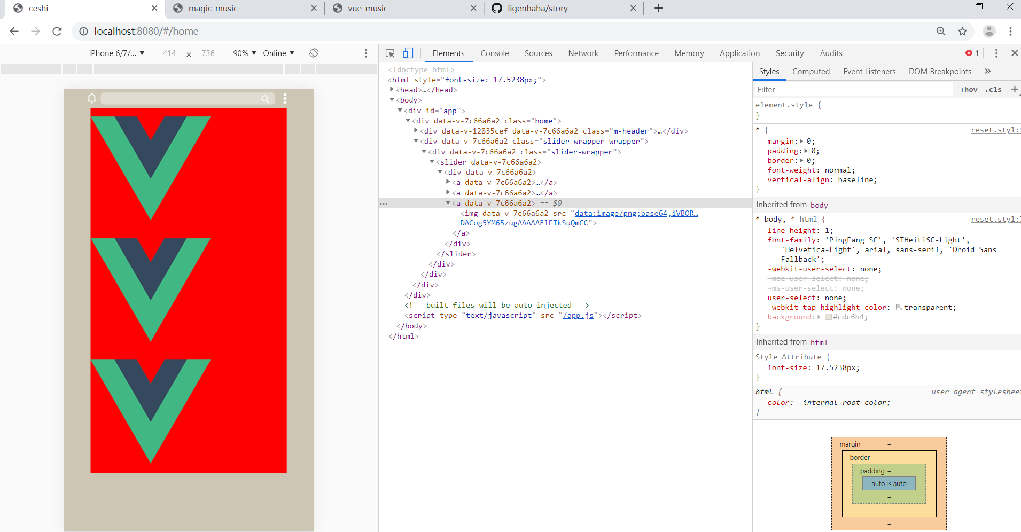Switch to the Network tab
Screen dimensions: 1021x532
(583, 53)
